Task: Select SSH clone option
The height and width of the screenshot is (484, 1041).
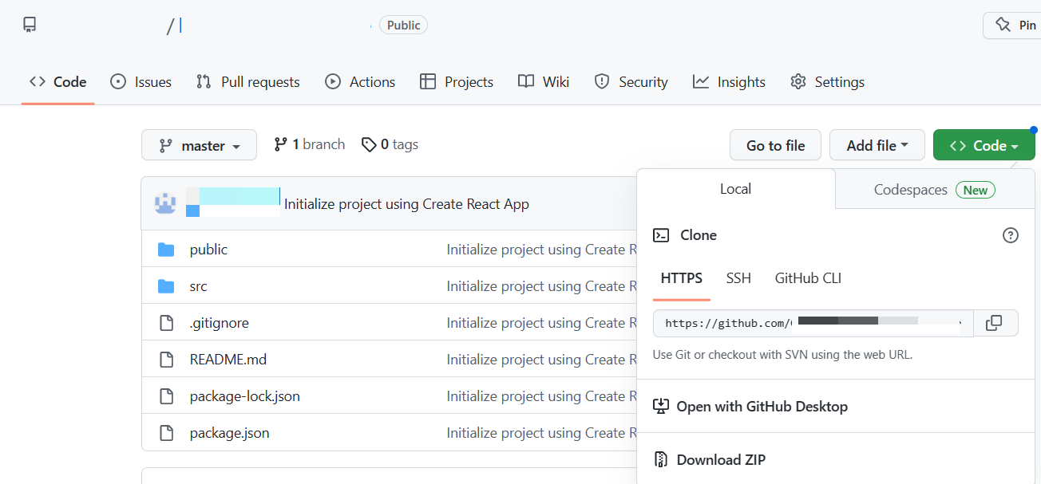Action: 738,278
